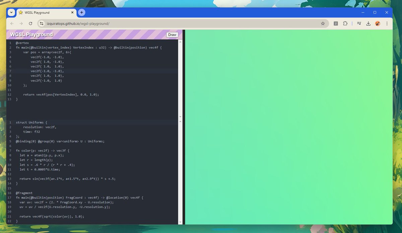Select the WGSL Playground tab

point(46,13)
